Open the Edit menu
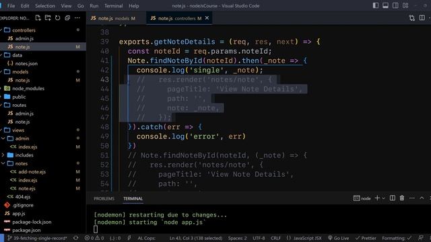The height and width of the screenshot is (242, 431). (x=25, y=6)
